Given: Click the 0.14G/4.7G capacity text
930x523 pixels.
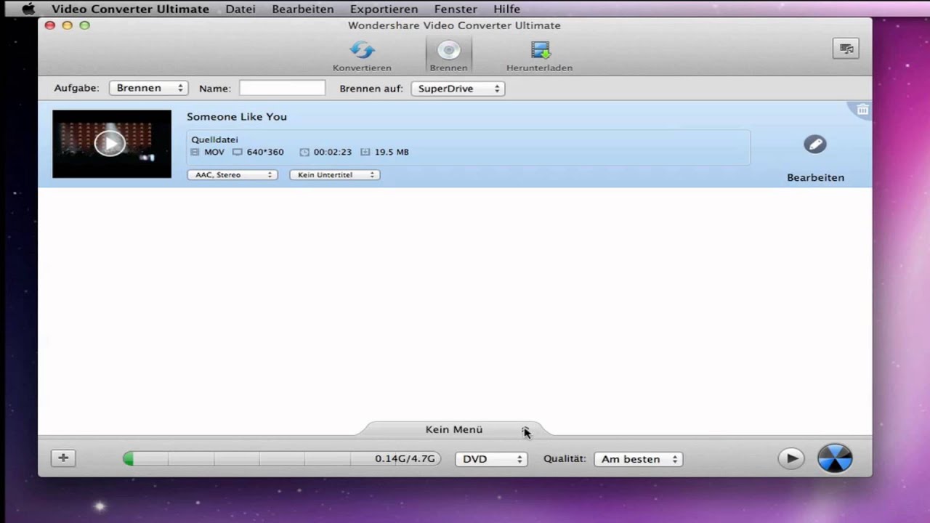Looking at the screenshot, I should point(405,459).
